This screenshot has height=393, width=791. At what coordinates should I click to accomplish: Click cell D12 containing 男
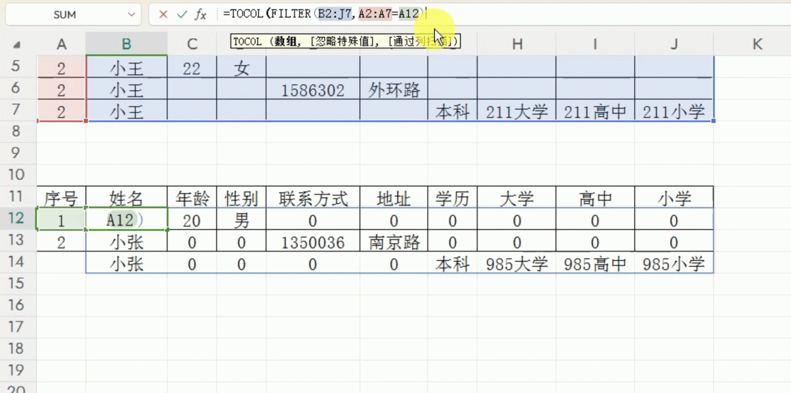pos(242,220)
